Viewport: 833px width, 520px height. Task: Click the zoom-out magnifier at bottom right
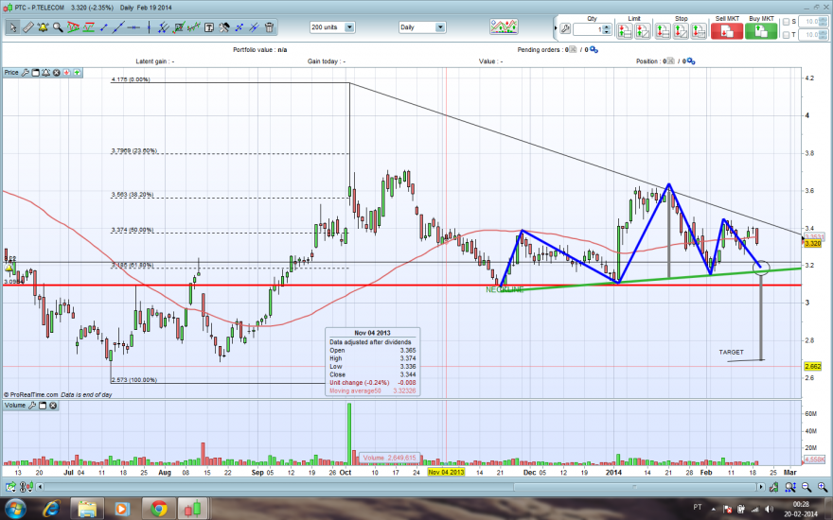pyautogui.click(x=806, y=487)
